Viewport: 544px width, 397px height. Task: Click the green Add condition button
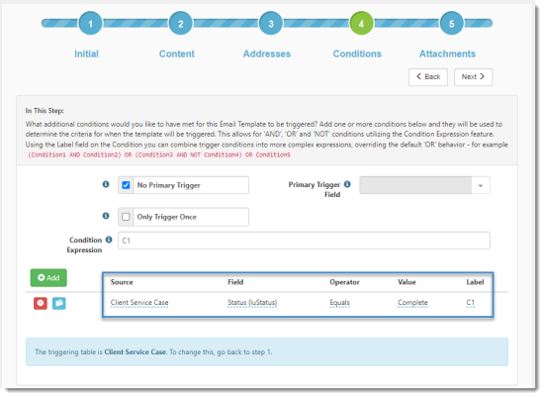[x=48, y=278]
